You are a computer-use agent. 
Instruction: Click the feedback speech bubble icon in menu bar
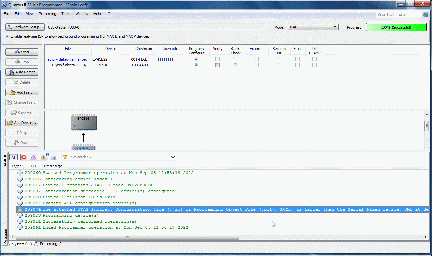[109, 14]
